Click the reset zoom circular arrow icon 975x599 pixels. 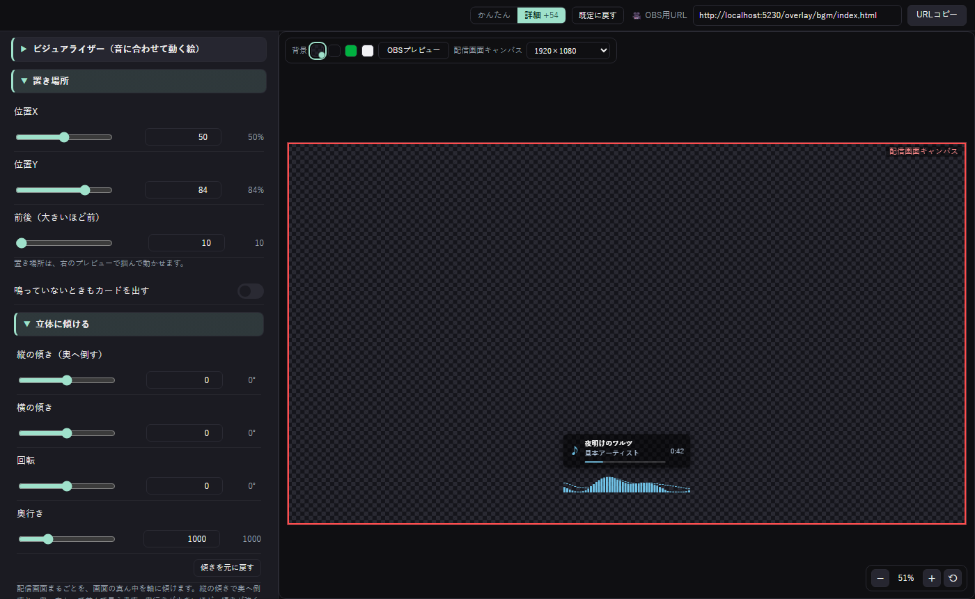[953, 578]
